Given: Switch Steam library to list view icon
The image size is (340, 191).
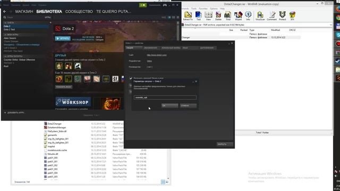Looking at the screenshot, I should 174,18.
